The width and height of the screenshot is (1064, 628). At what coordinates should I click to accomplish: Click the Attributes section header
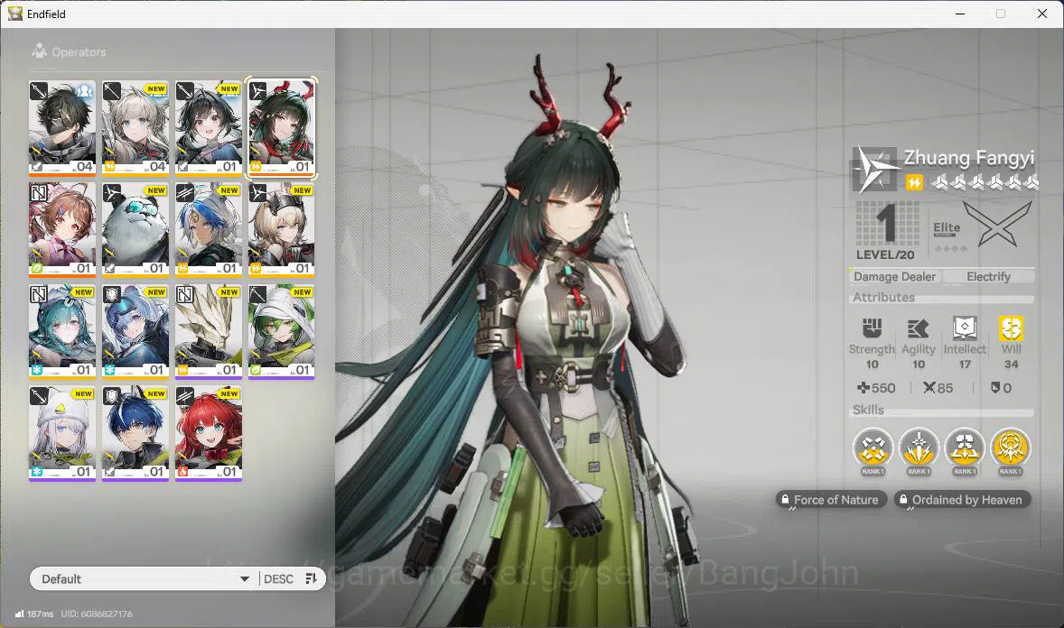883,297
